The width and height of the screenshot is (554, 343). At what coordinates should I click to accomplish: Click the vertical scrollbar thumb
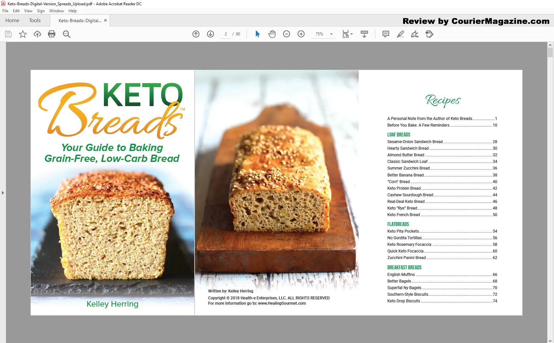pyautogui.click(x=550, y=53)
